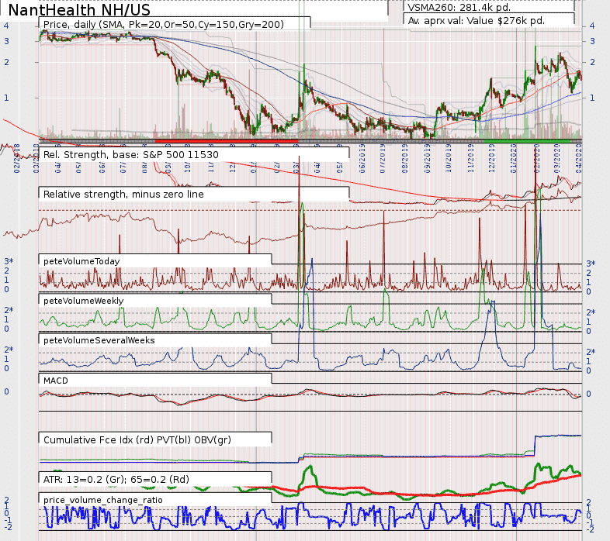Click the Av. aprx val: Value $276k pd. label
The width and height of the screenshot is (610, 541).
(x=477, y=20)
